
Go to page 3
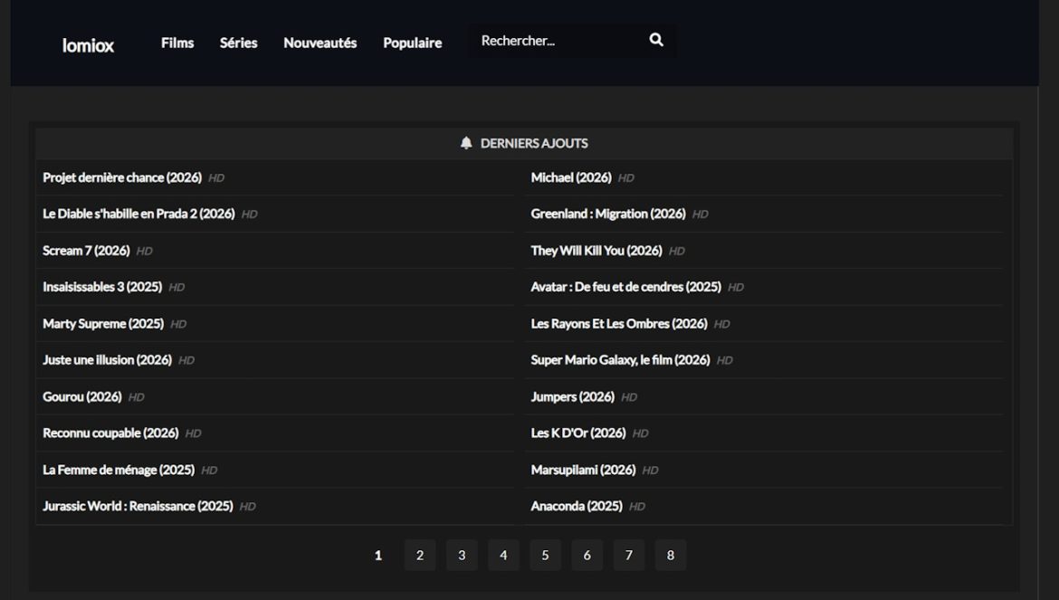(x=462, y=555)
